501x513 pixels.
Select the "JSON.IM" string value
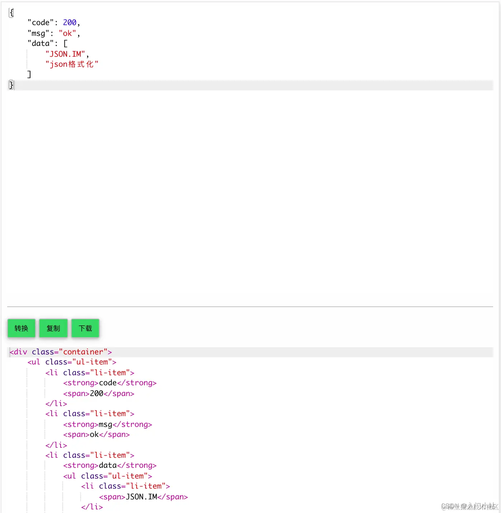[x=65, y=54]
